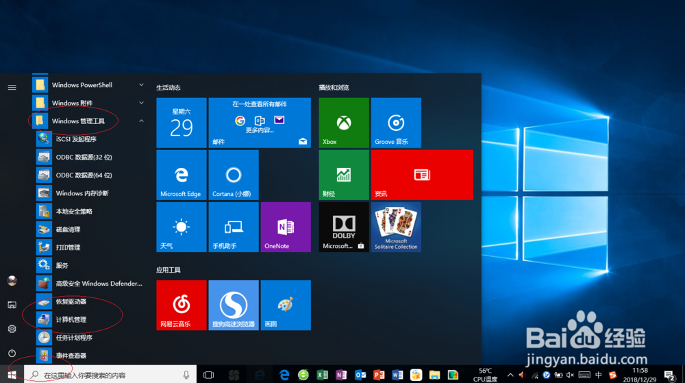Screen dimensions: 685x383
Task: Open Edge from the taskbar
Action: 284,375
